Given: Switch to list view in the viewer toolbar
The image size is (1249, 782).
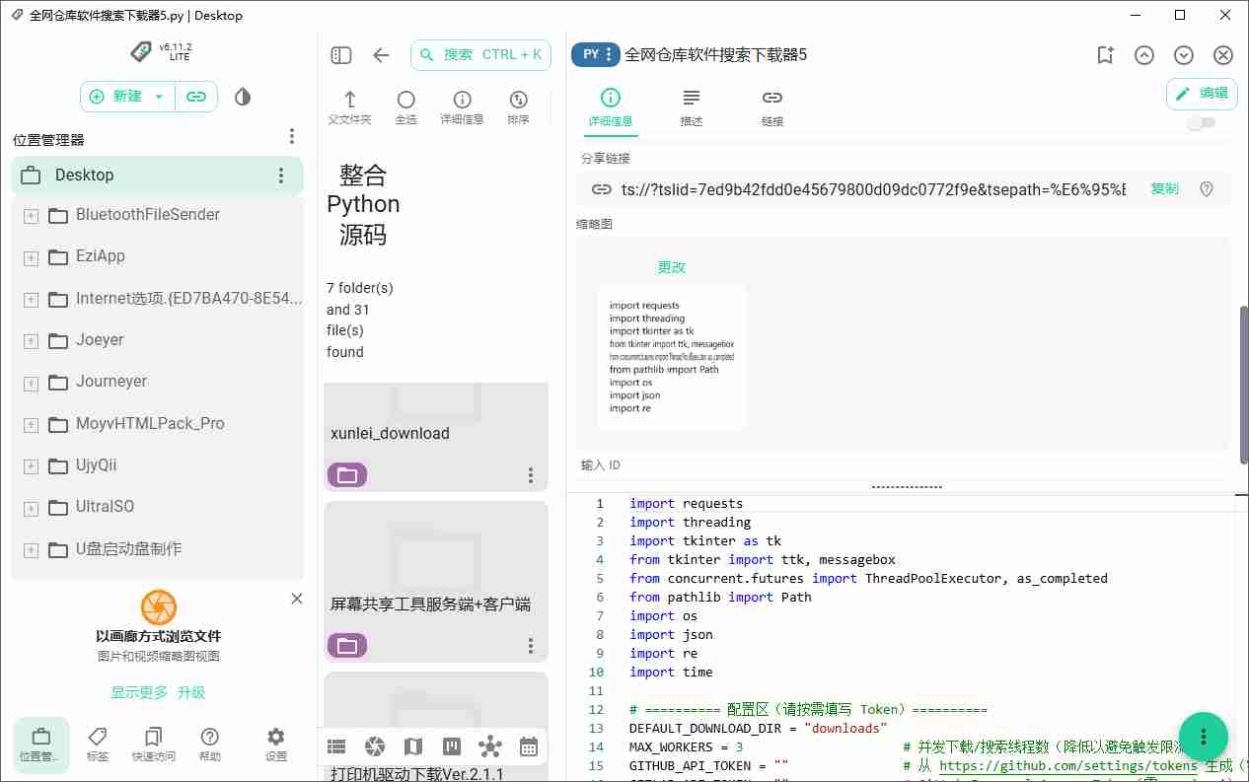Looking at the screenshot, I should tap(336, 746).
